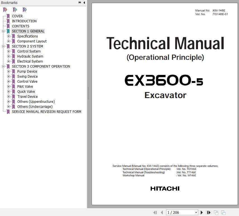Screen dimensions: 239x216
Task: Open the Quick Valve bookmark
Action: pyautogui.click(x=26, y=92)
